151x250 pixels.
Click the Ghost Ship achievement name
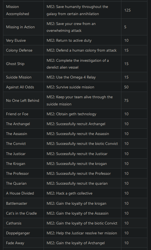coord(15,64)
